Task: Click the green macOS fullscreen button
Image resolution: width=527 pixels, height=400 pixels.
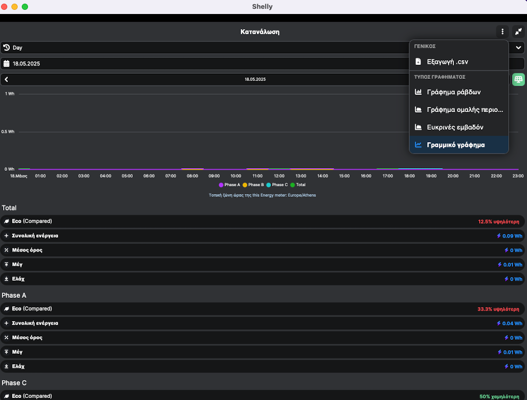Action: point(25,7)
